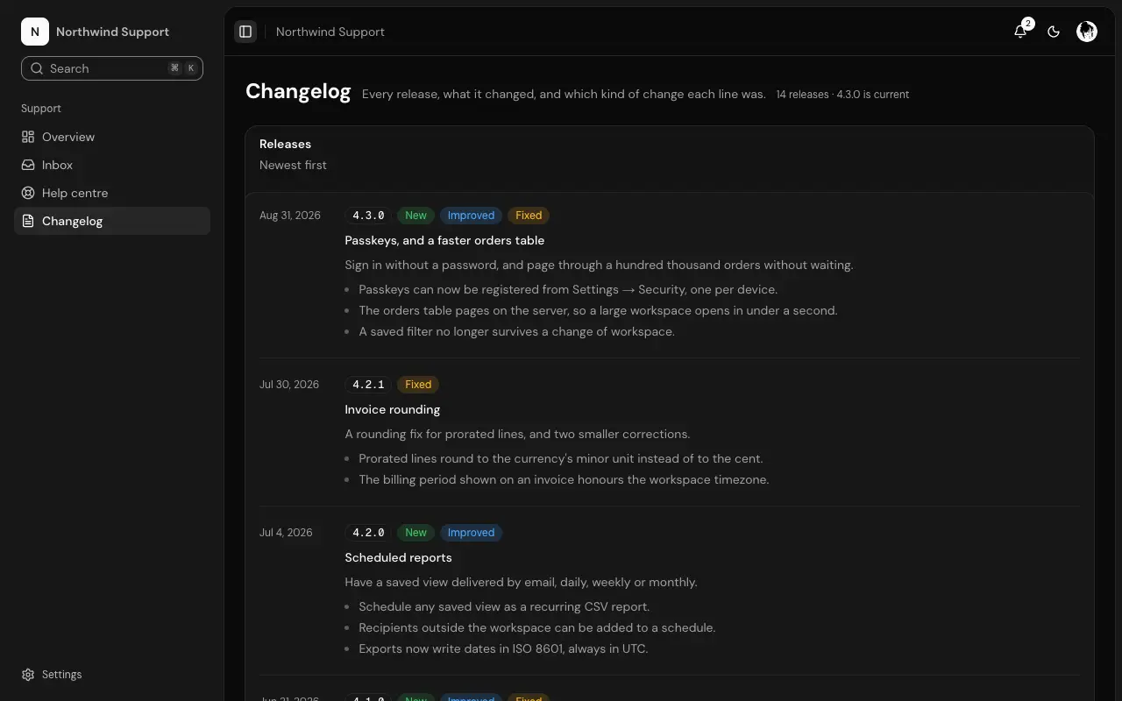
Task: Click the New tag on release 4.3.0
Action: click(416, 216)
